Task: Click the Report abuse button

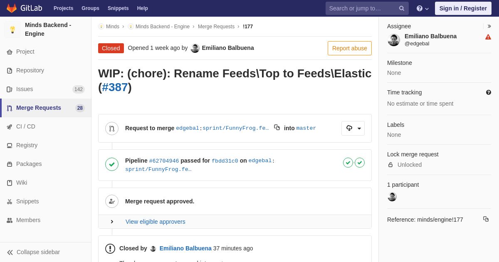Action: coord(349,48)
